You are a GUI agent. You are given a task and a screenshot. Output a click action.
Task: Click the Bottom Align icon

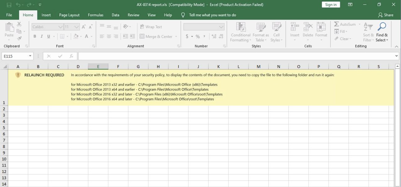116,27
